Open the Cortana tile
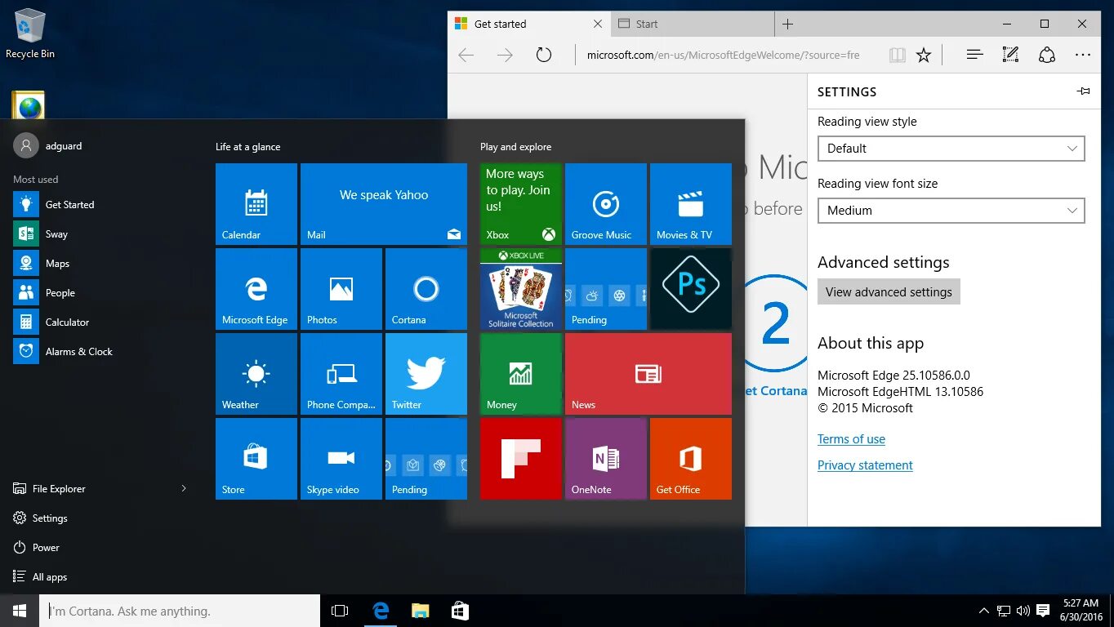This screenshot has height=627, width=1114. (426, 289)
